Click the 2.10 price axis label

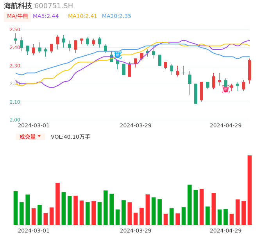pos(15,102)
